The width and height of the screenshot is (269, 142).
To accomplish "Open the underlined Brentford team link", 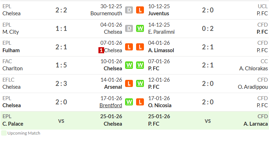I will [x=111, y=105].
